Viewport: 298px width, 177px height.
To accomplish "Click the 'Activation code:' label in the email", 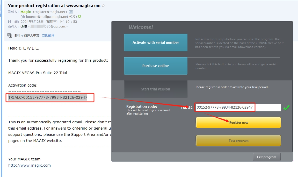I will [x=23, y=85].
